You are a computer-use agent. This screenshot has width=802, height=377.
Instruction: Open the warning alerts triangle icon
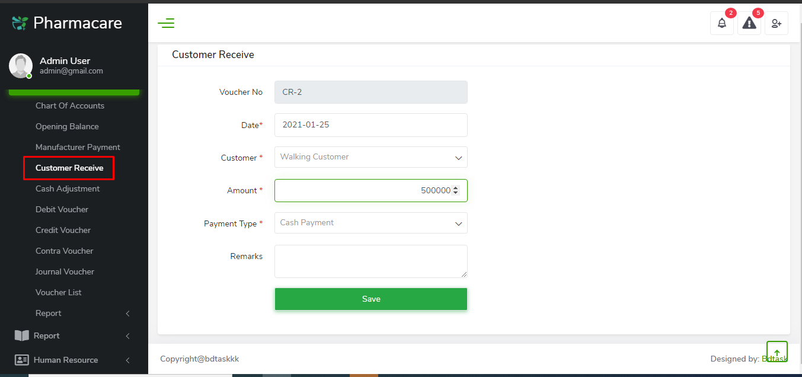pos(749,24)
